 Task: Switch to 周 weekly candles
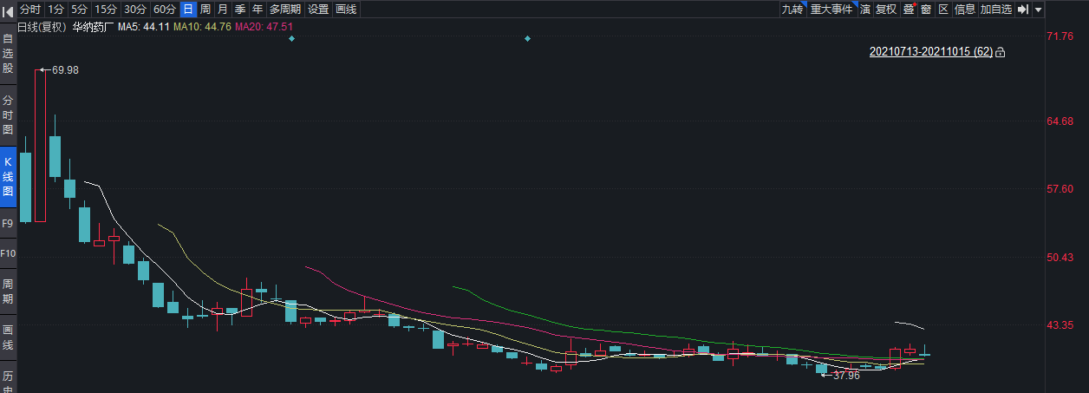[205, 9]
